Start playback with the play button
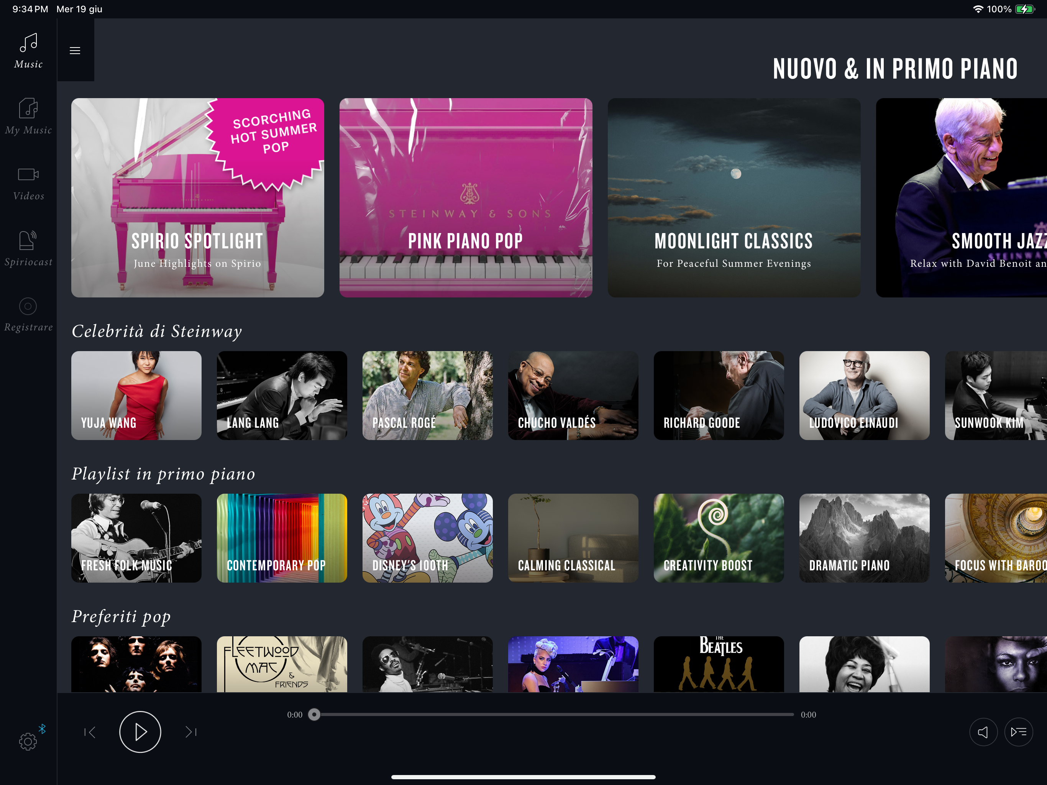 click(x=140, y=731)
